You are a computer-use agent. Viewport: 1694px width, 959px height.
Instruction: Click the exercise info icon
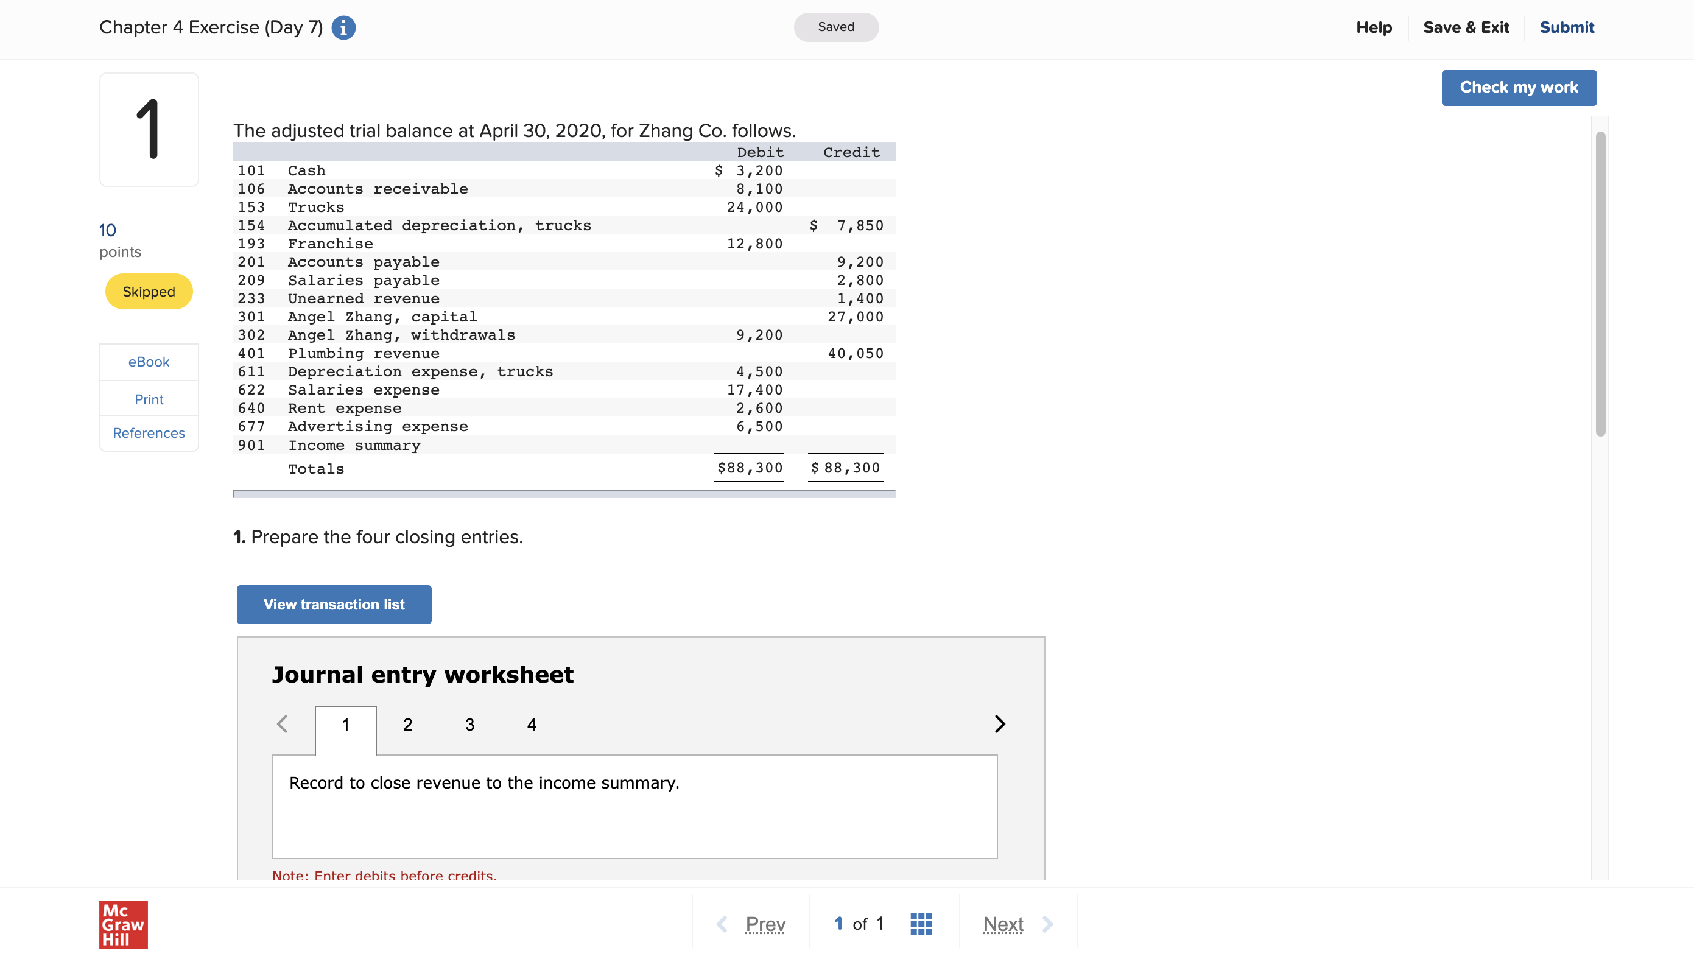pyautogui.click(x=343, y=27)
